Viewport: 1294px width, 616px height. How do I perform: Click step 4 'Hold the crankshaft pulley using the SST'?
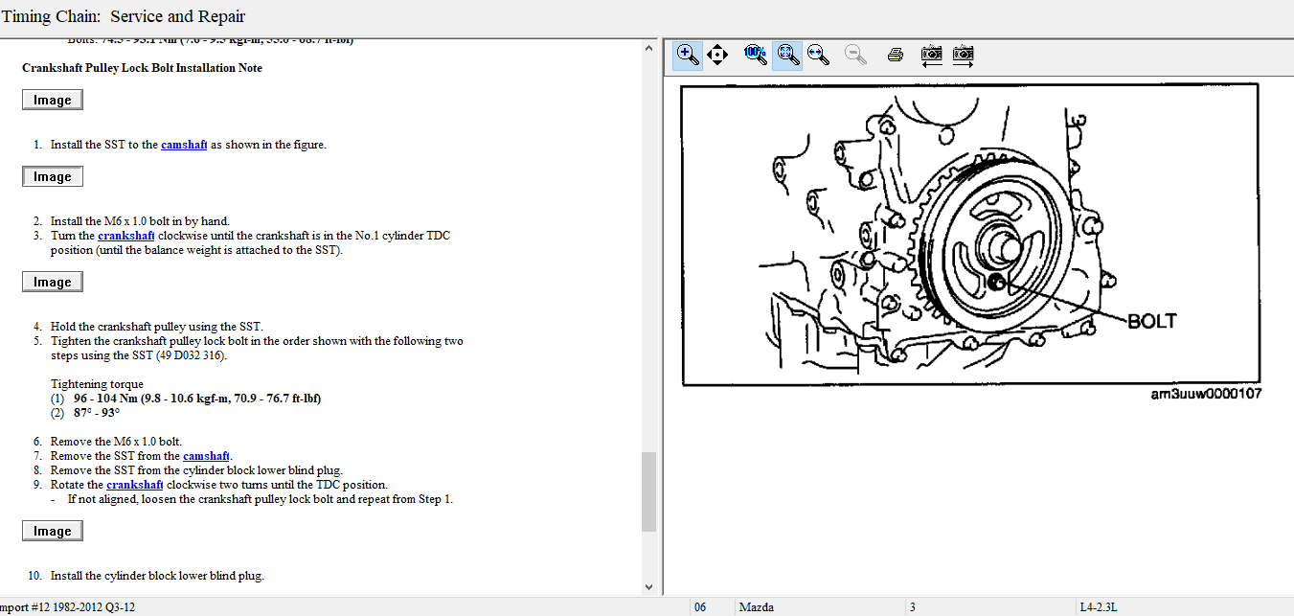click(x=157, y=327)
